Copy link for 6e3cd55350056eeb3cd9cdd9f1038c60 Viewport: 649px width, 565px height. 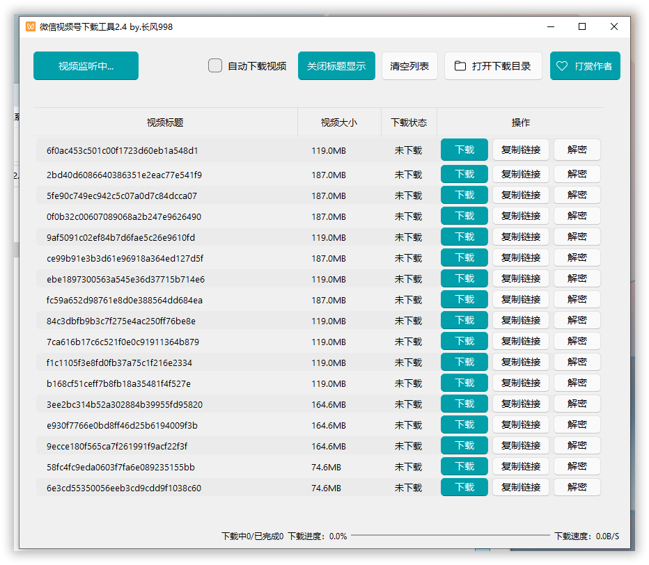[521, 487]
